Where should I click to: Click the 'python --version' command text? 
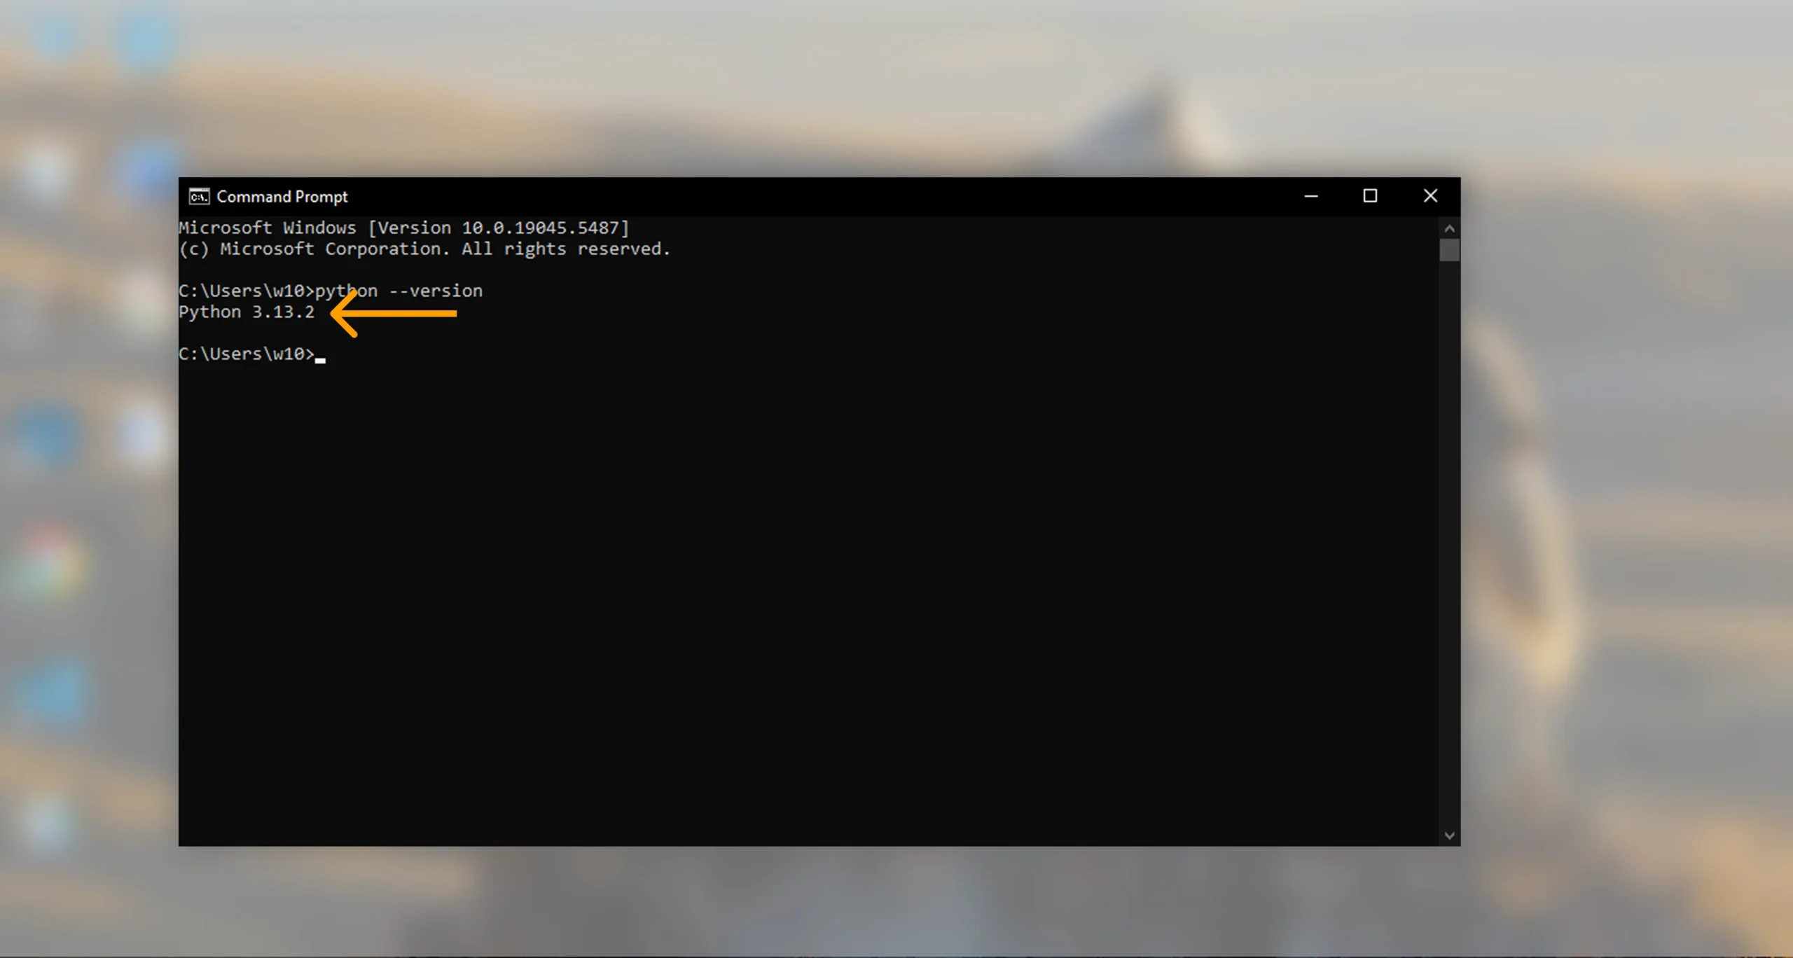pos(399,291)
